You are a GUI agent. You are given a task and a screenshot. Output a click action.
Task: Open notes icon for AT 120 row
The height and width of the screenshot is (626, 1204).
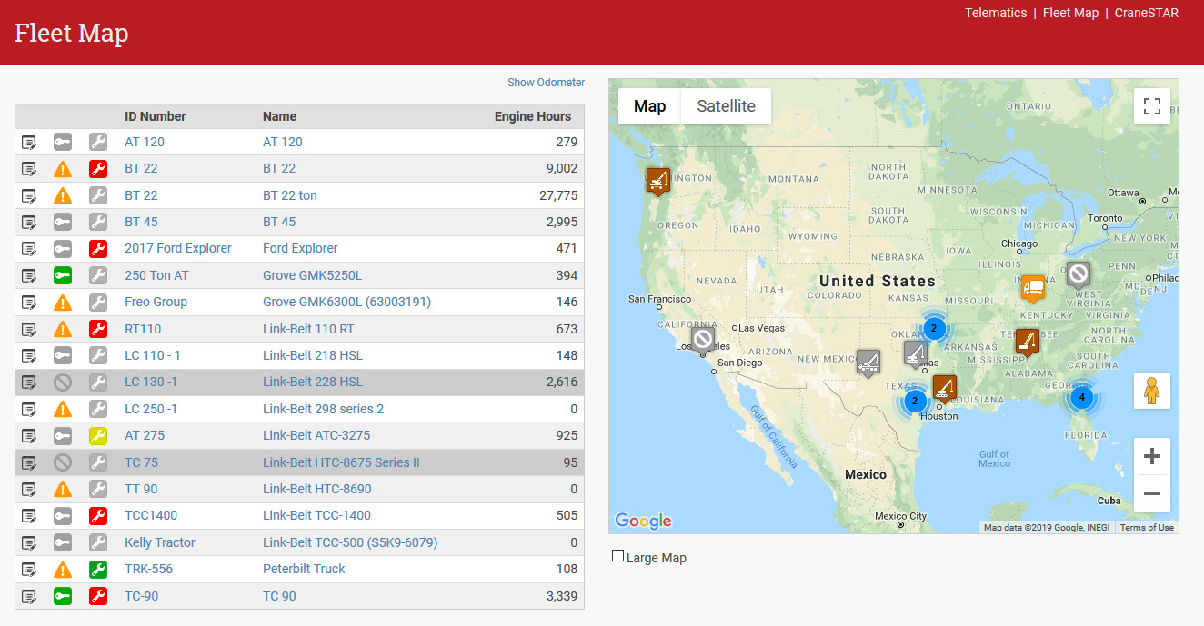(x=29, y=142)
